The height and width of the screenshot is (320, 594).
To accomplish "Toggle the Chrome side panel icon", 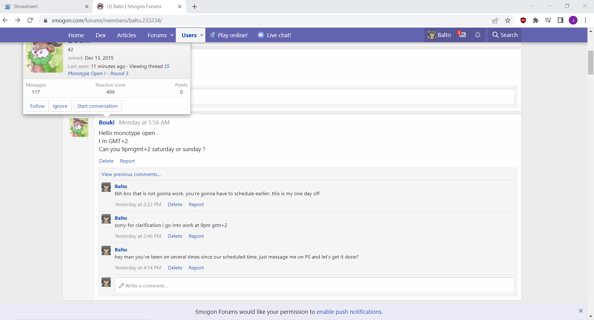I will click(x=560, y=20).
